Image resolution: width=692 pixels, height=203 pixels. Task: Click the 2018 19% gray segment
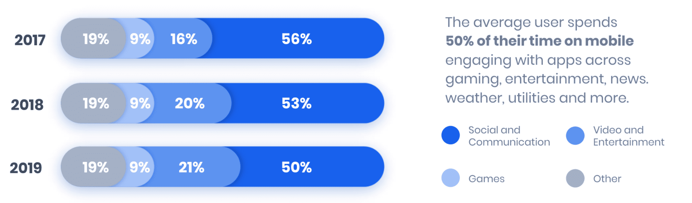(93, 103)
